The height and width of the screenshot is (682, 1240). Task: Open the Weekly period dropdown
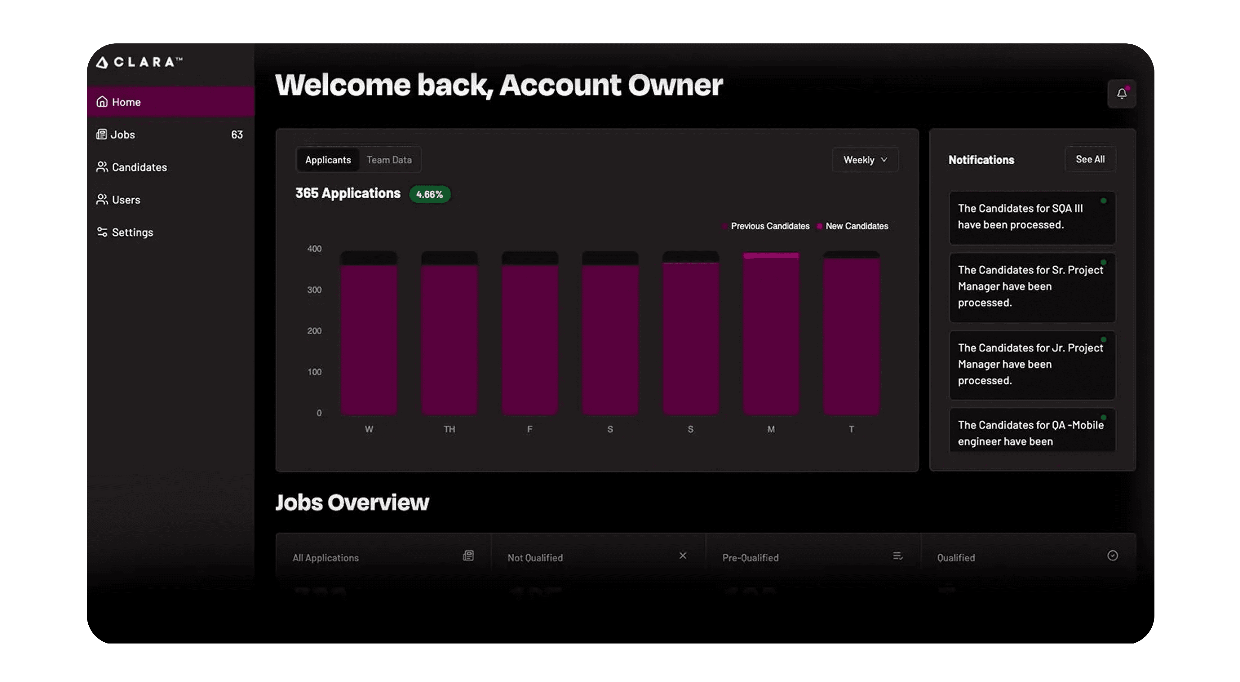865,160
